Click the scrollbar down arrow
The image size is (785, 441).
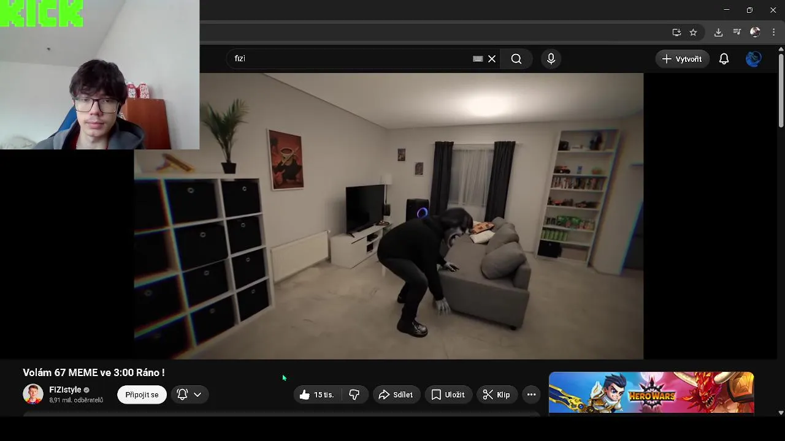(x=781, y=413)
